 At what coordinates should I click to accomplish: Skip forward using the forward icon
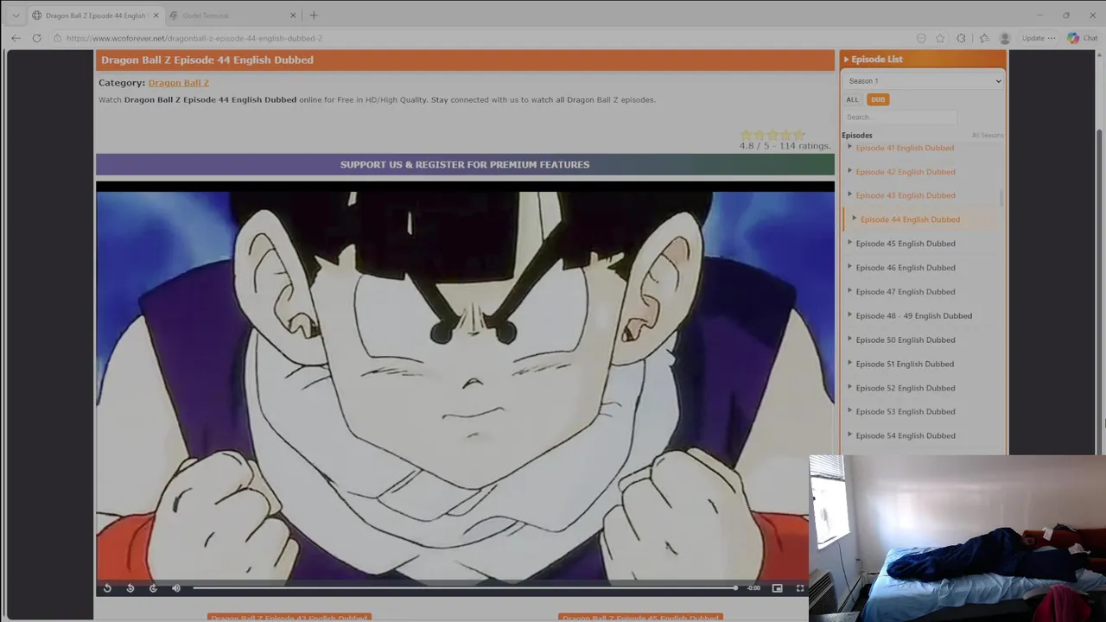[x=153, y=588]
